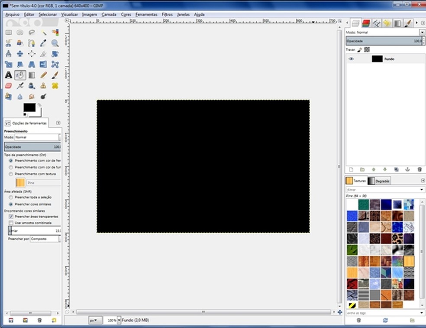This screenshot has width=426, height=328.
Task: Select the Move tool
Action: (20, 54)
